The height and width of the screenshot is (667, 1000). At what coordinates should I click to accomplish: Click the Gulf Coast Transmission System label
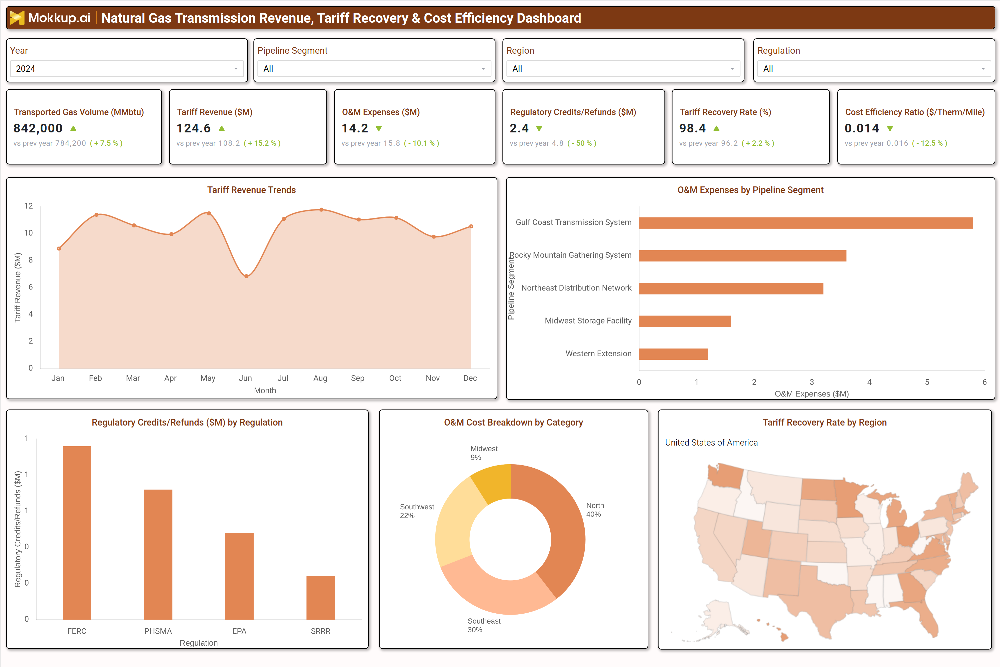[574, 222]
